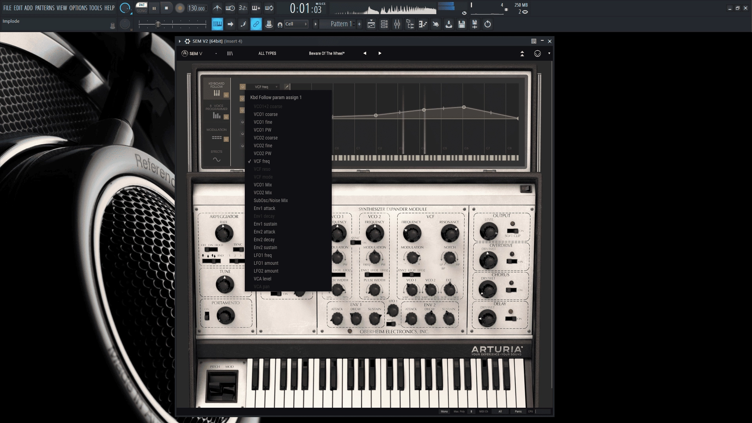
Task: Open the FILE menu
Action: point(7,8)
